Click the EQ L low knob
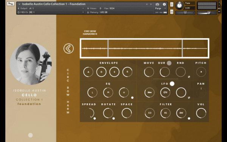Image resolution: width=227 pixels, height=142 pixels. pyautogui.click(x=92, y=92)
